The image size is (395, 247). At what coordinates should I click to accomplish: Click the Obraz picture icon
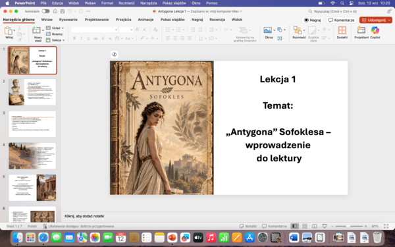(267, 30)
